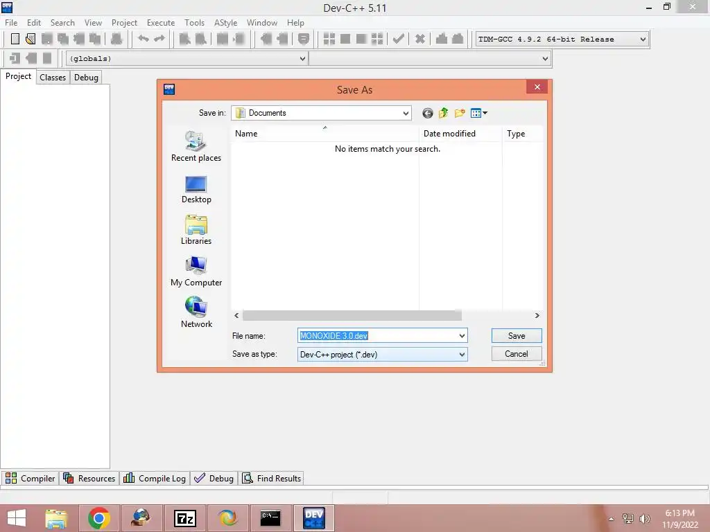Open the Find Results bottom tab
Screen dimensions: 710x532
click(x=271, y=478)
